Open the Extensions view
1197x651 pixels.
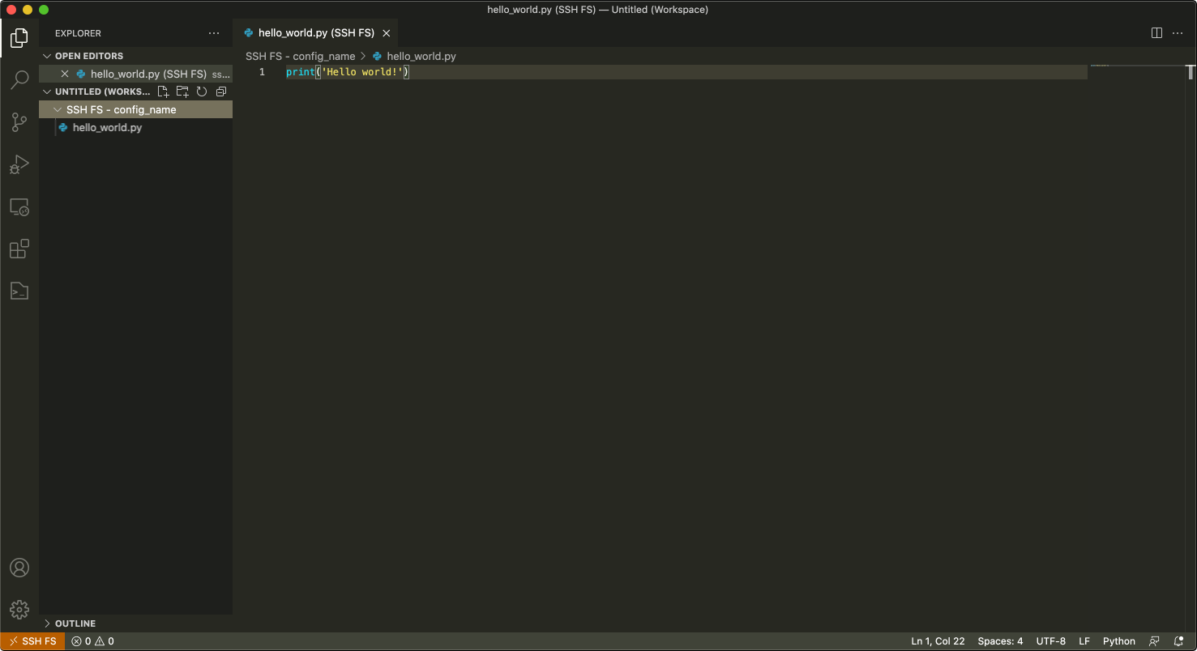[x=19, y=249]
